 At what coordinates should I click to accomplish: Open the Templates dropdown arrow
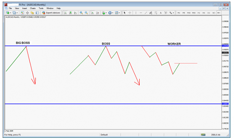[x=119, y=13]
